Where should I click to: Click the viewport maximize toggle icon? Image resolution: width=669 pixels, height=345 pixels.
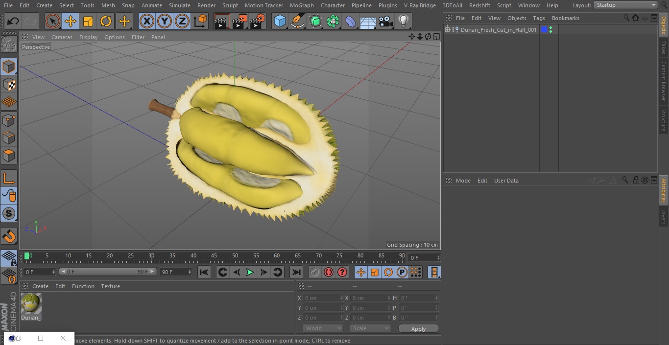point(436,37)
